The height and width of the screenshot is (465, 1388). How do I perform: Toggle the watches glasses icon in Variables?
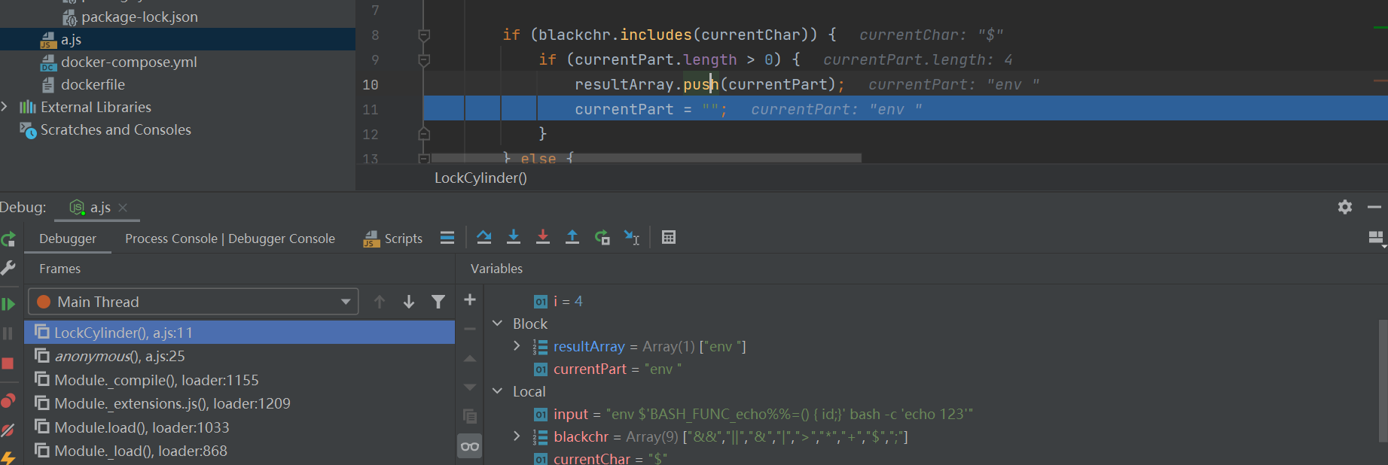pos(470,447)
